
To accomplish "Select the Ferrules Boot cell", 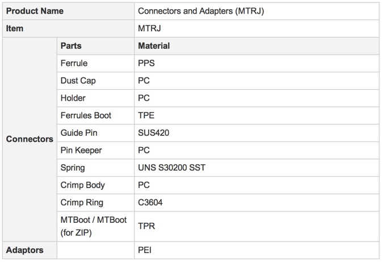I will pos(95,115).
